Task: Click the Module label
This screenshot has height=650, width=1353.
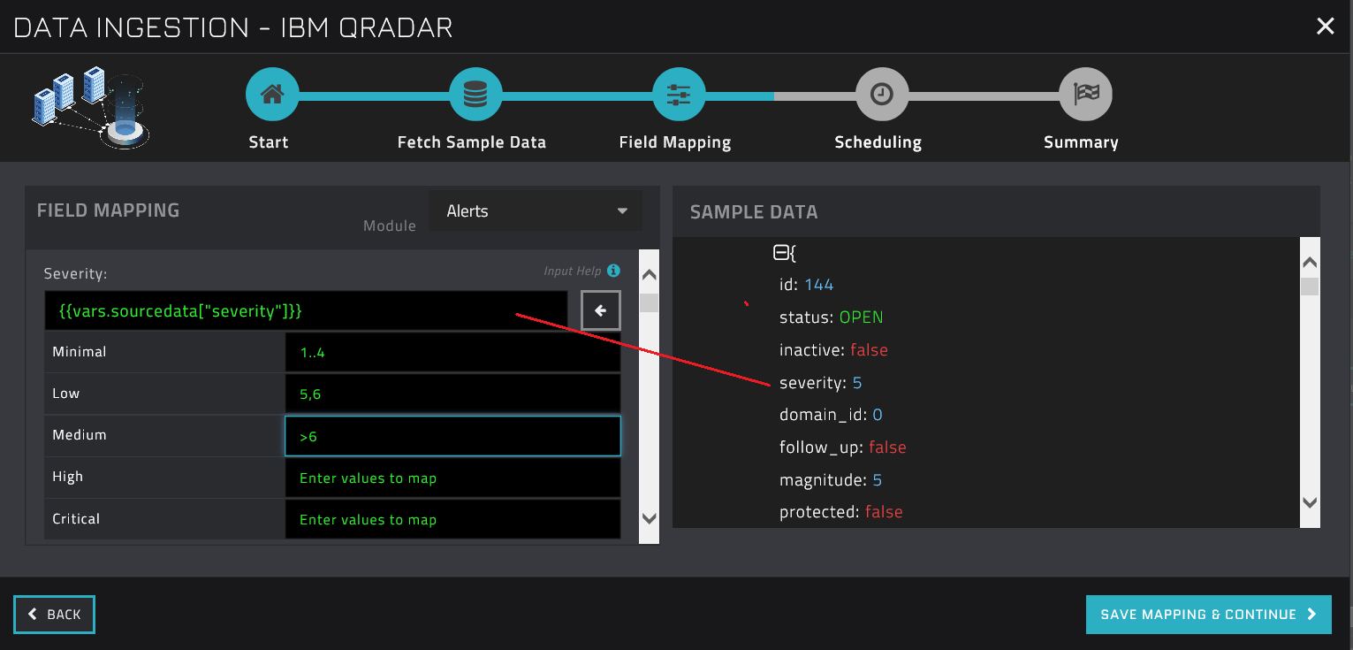Action: [390, 226]
